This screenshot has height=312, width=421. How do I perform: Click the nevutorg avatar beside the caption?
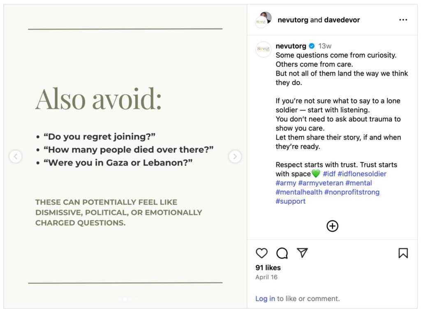click(264, 49)
